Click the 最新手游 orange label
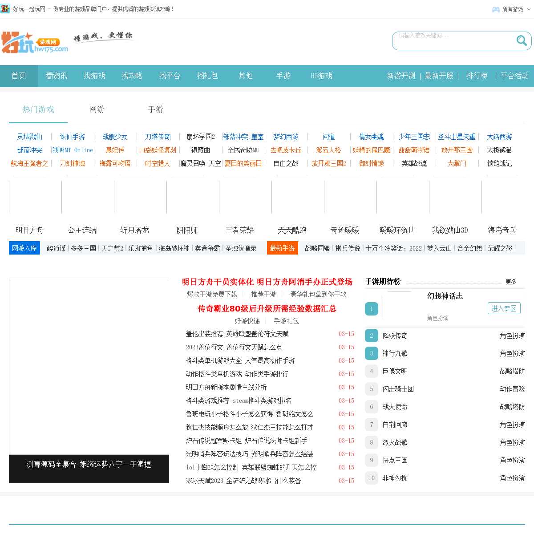The height and width of the screenshot is (534, 534). tap(283, 248)
